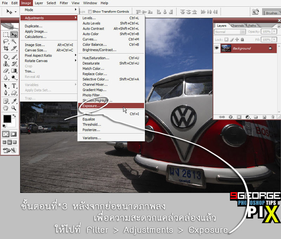
Task: Select the Eraser tool
Action: (6, 71)
